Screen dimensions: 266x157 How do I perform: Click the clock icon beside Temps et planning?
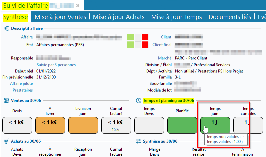pos(139,101)
